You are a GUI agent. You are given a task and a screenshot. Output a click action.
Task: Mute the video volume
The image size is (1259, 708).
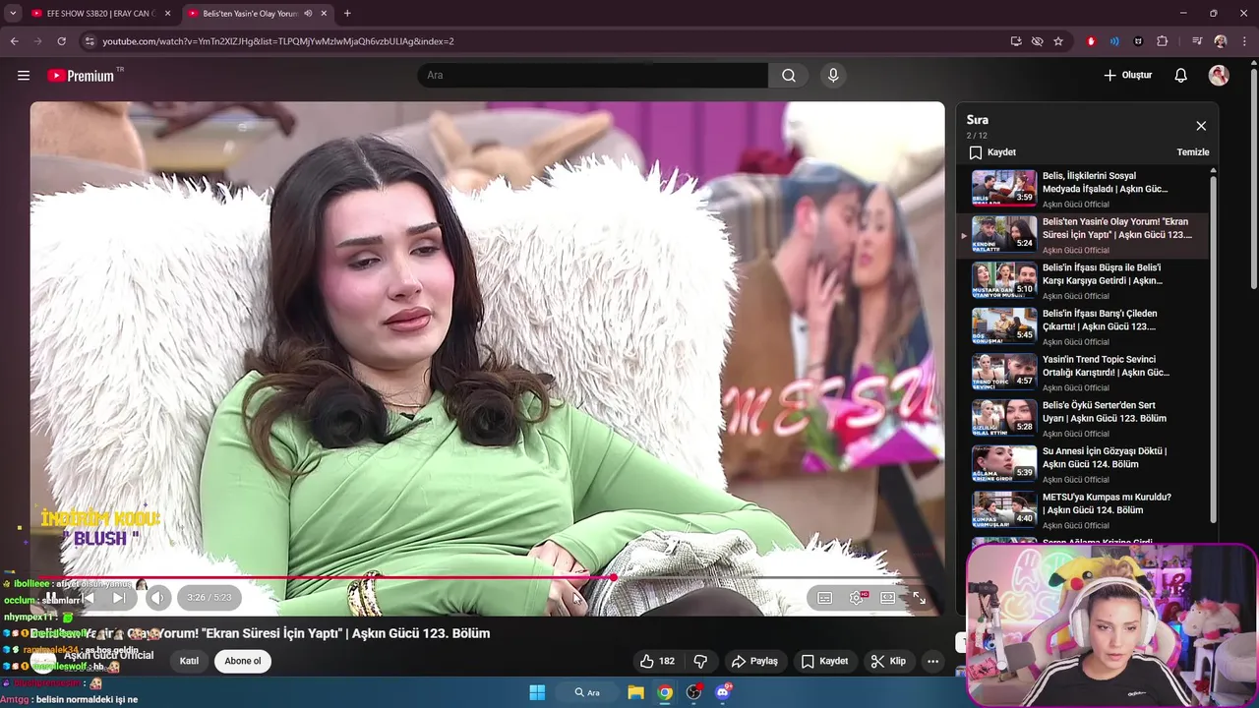coord(157,597)
